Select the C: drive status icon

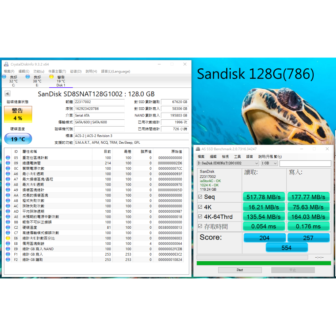(x=4, y=77)
